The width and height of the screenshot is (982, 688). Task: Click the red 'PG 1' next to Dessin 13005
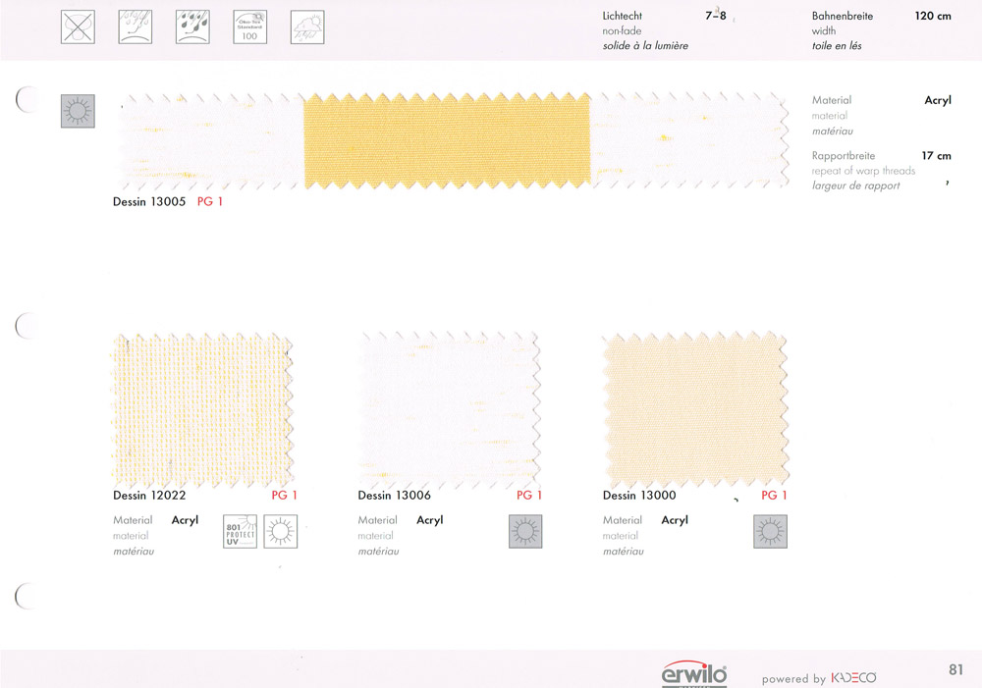pos(210,201)
